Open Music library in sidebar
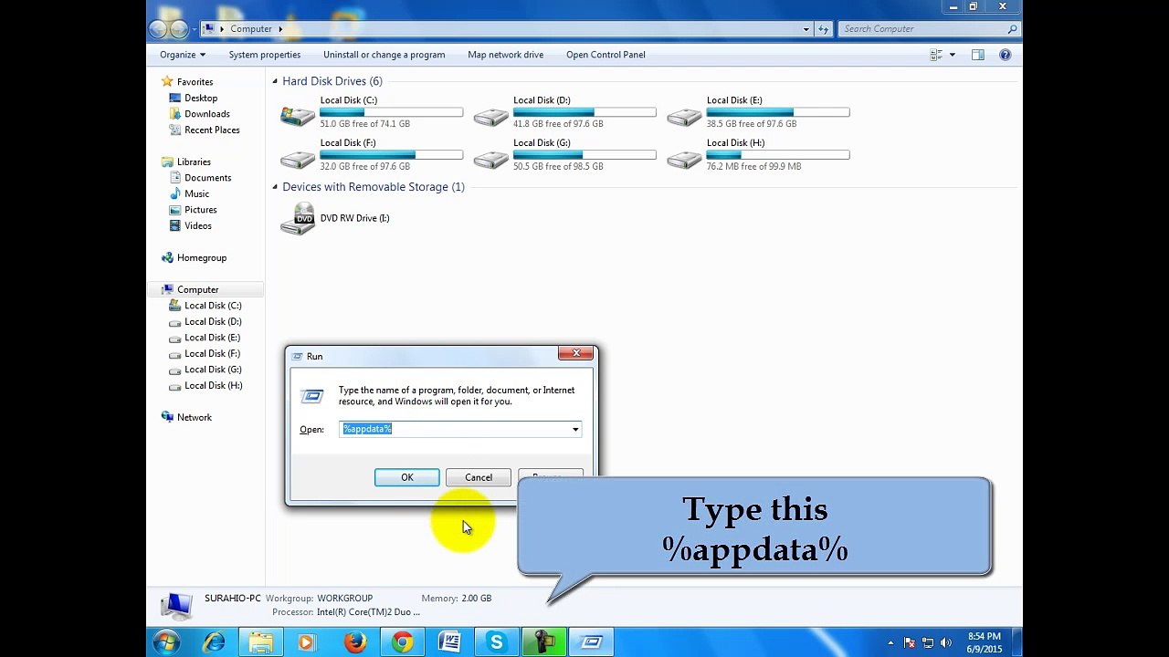The image size is (1169, 657). [x=197, y=193]
